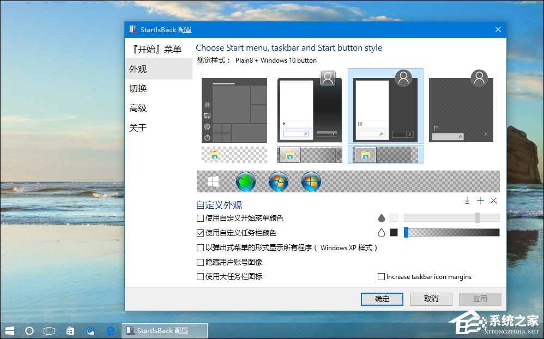Click the black droplet opacity icon

382,217
